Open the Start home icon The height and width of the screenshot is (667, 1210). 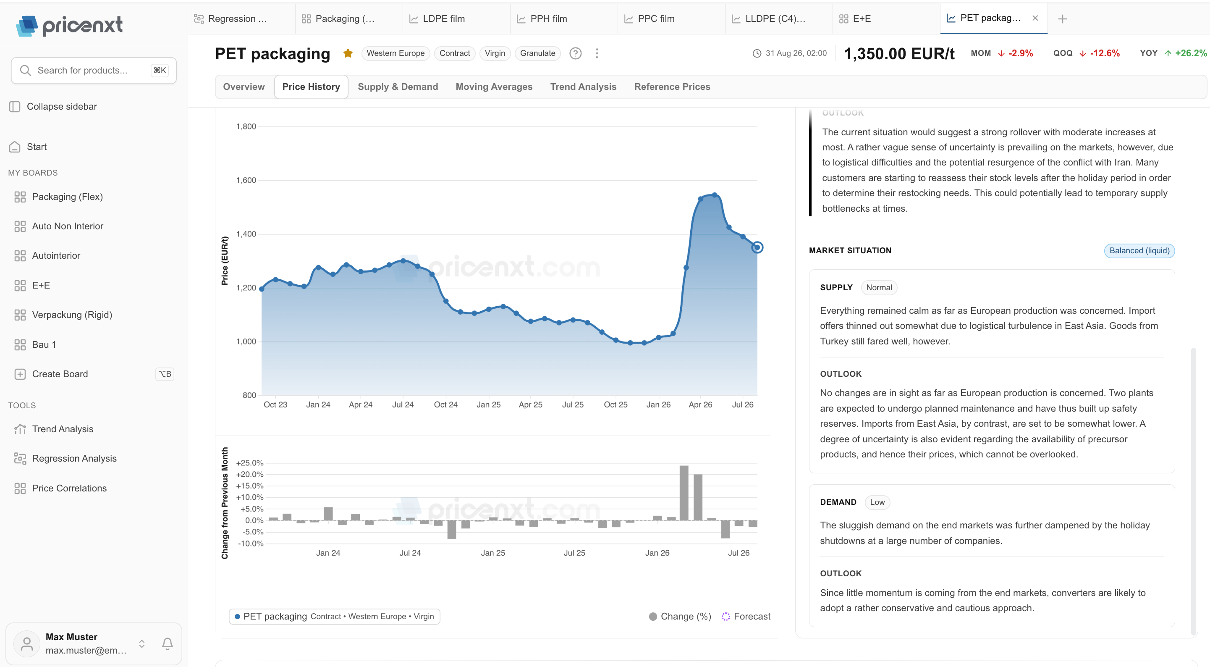click(x=15, y=147)
